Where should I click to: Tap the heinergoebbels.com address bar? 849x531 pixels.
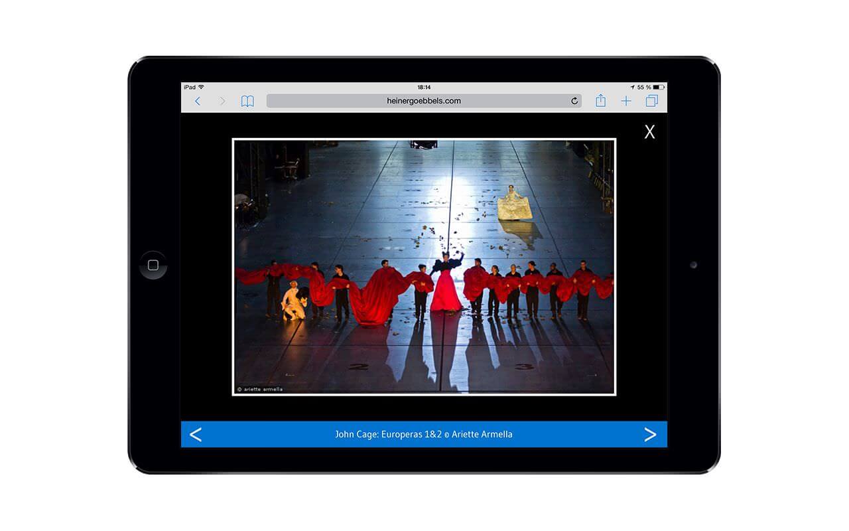424,101
